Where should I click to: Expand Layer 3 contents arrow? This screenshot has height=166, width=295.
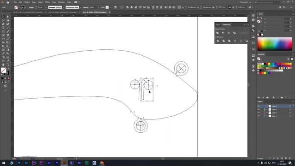tap(266, 110)
